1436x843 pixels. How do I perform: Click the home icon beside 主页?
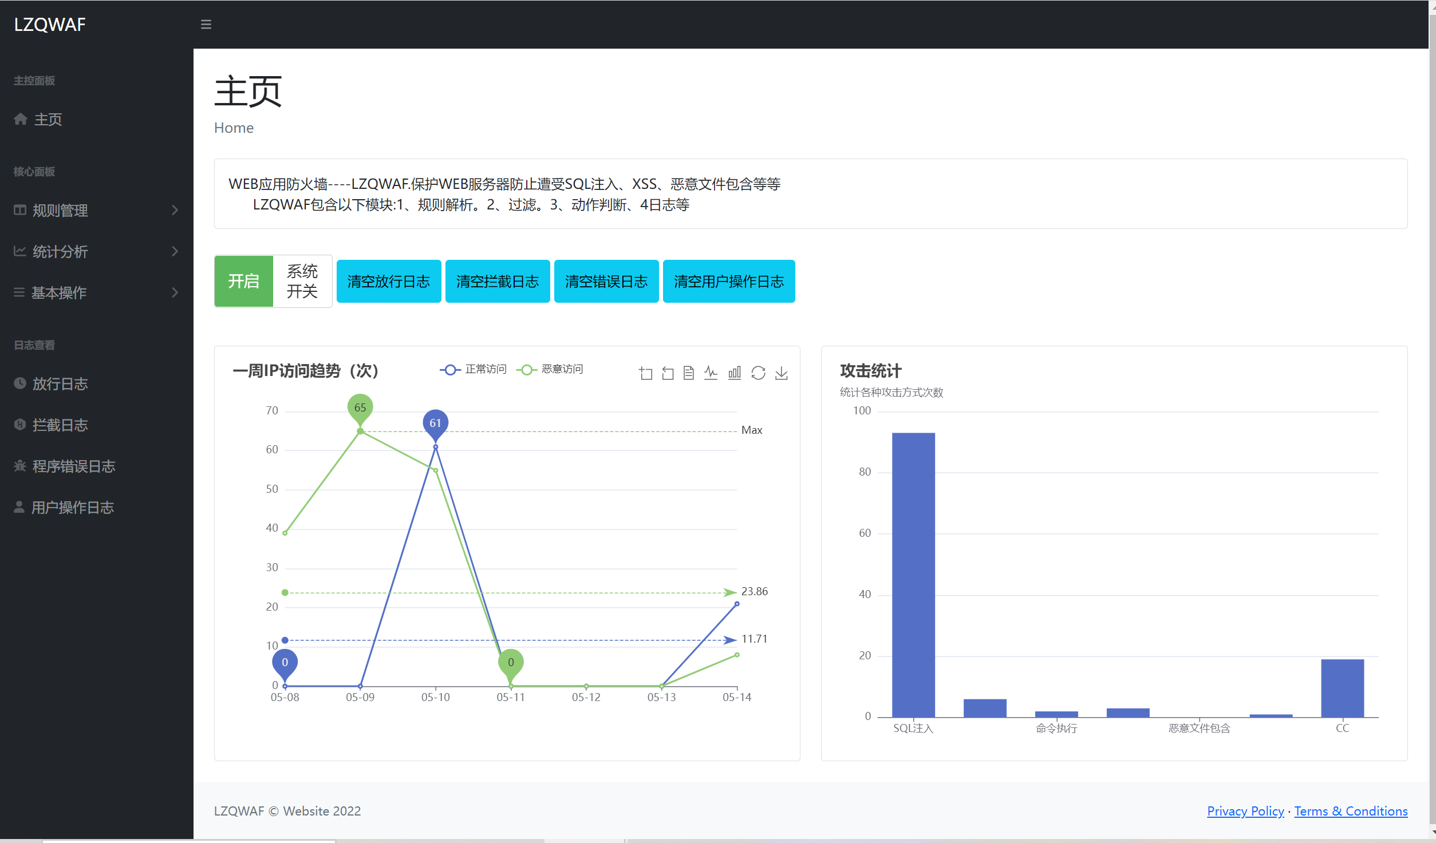click(21, 119)
